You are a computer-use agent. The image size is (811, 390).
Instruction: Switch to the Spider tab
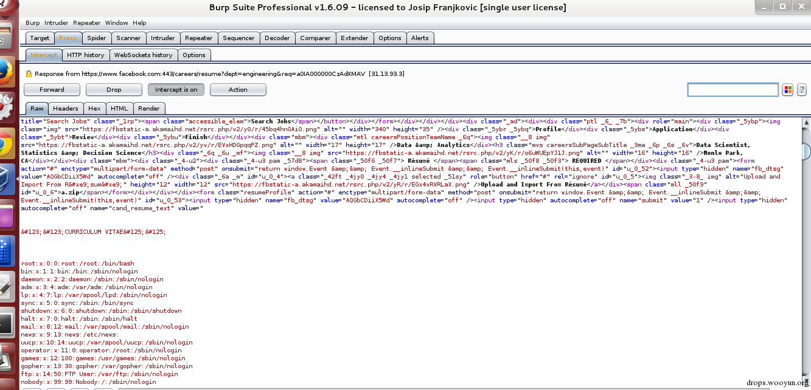[x=97, y=38]
